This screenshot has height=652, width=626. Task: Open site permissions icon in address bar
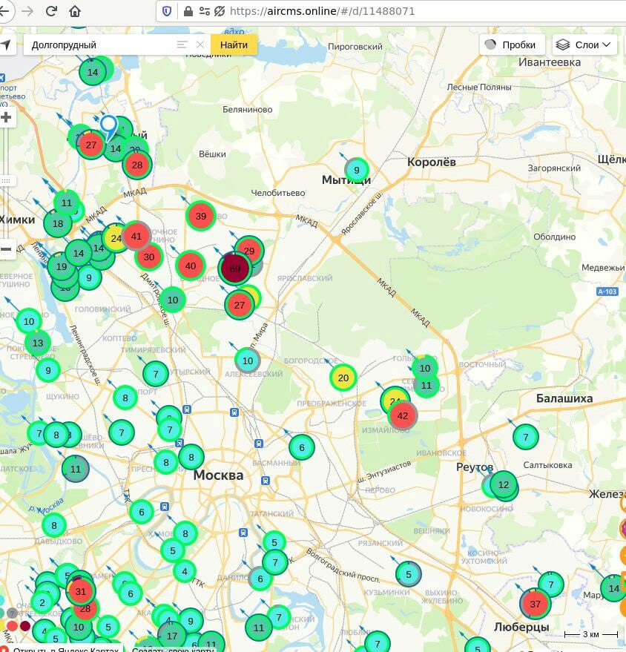pyautogui.click(x=204, y=11)
